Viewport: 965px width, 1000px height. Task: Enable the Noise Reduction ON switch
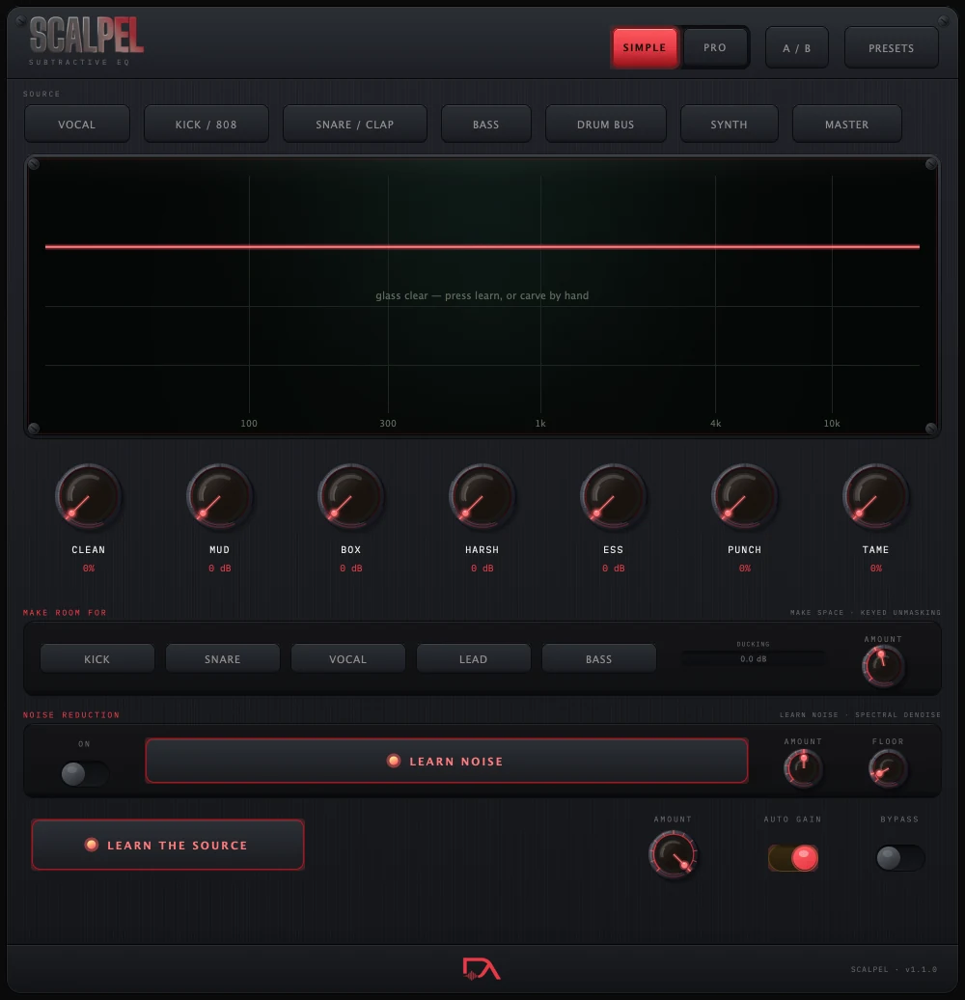click(x=84, y=773)
